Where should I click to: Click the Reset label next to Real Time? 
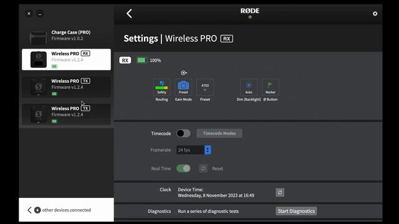tap(218, 169)
